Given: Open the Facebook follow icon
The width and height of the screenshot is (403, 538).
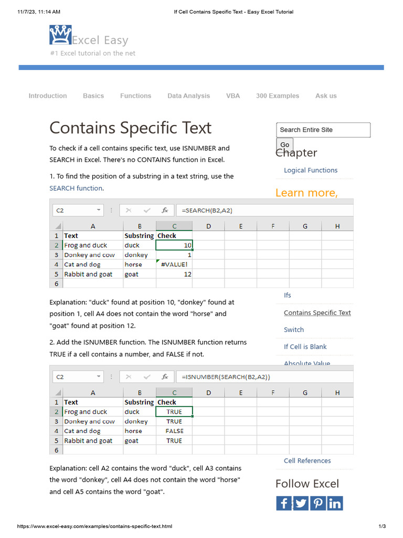Looking at the screenshot, I should click(x=283, y=503).
